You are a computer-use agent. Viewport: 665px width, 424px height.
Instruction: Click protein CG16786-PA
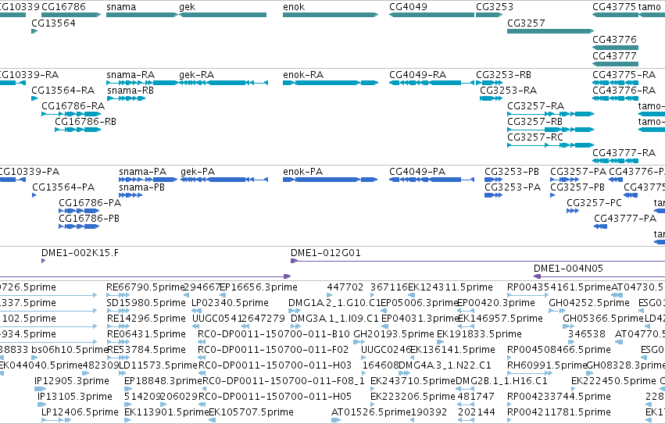point(79,211)
